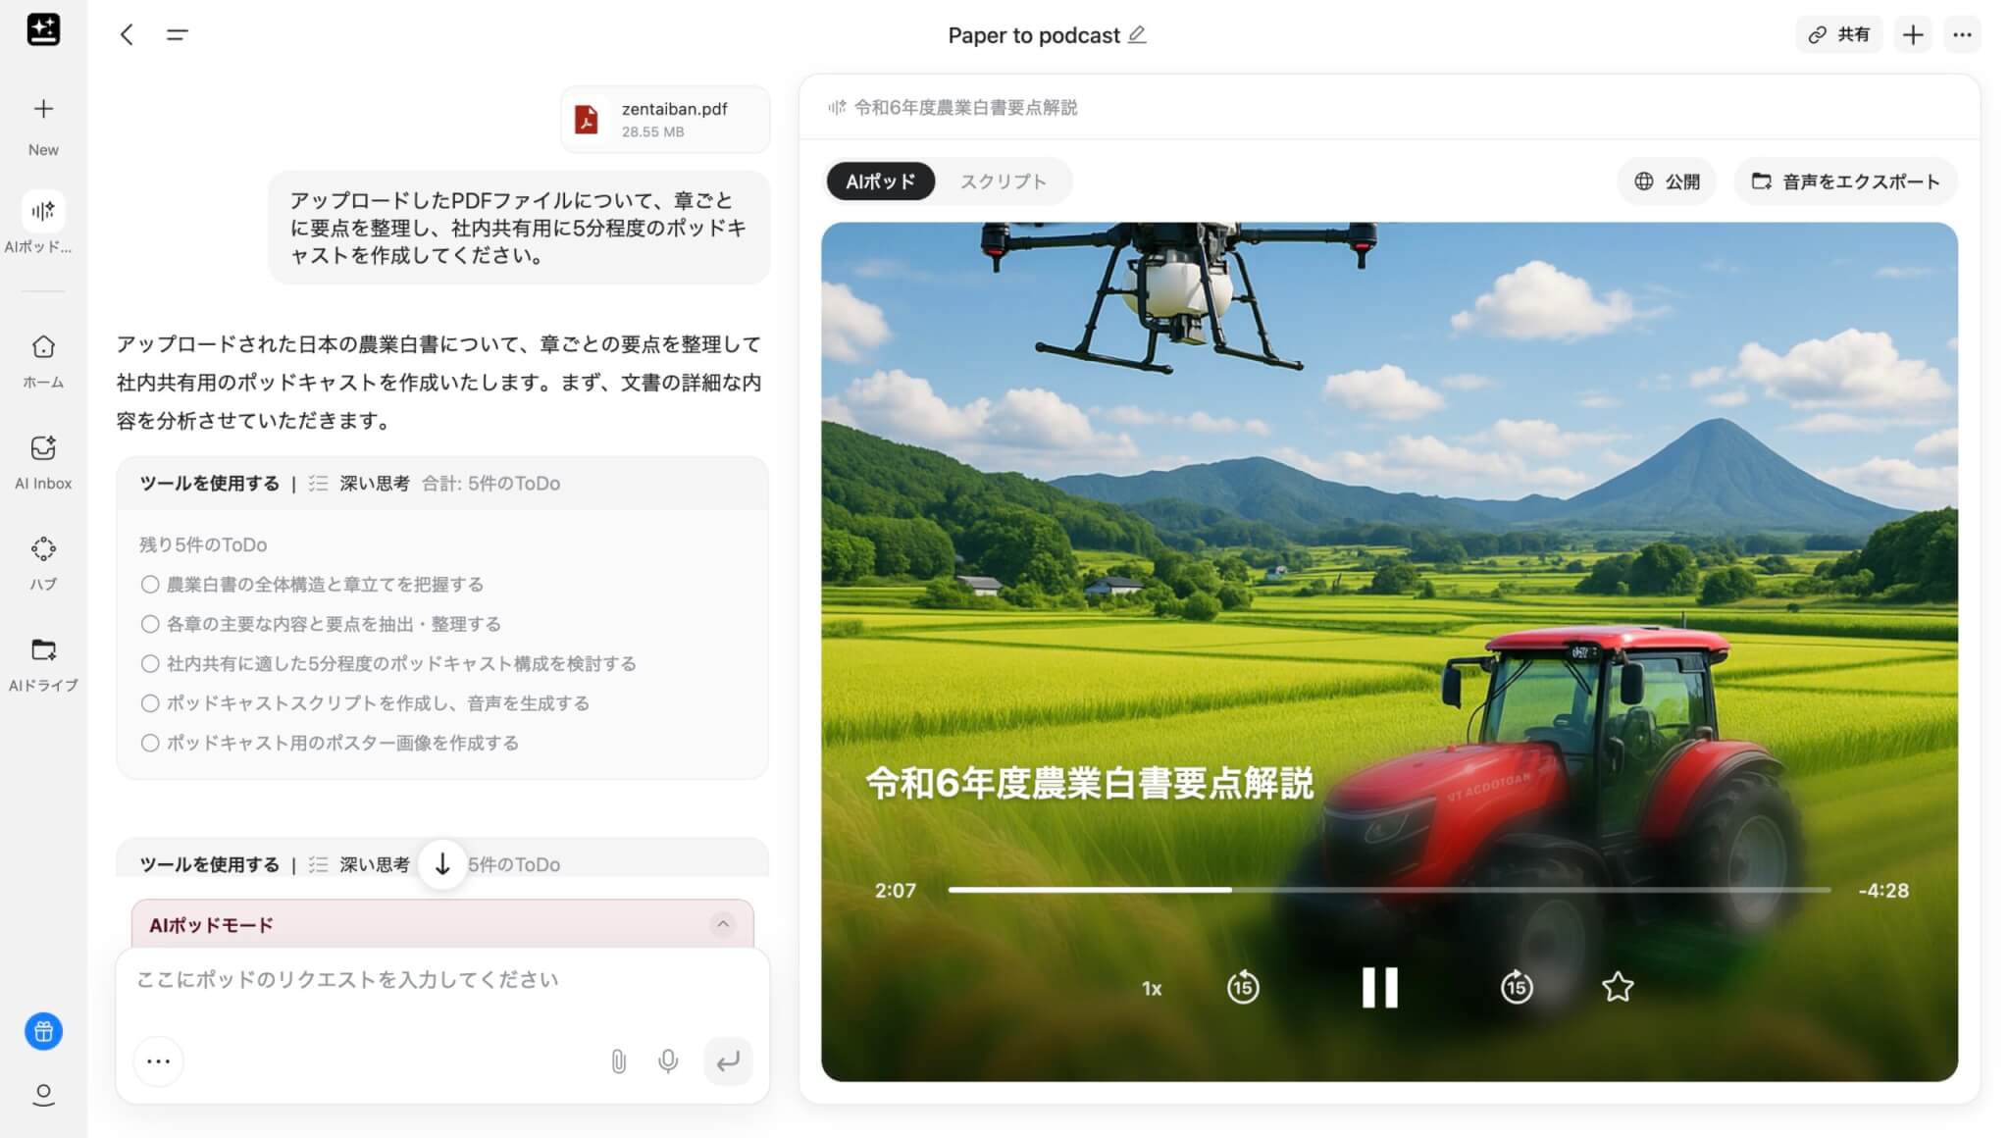Start voice input with microphone icon
Screen dimensions: 2009x1138
668,1061
